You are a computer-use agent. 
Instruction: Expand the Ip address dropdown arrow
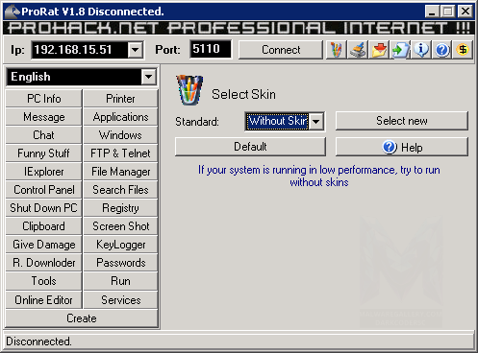coord(136,50)
